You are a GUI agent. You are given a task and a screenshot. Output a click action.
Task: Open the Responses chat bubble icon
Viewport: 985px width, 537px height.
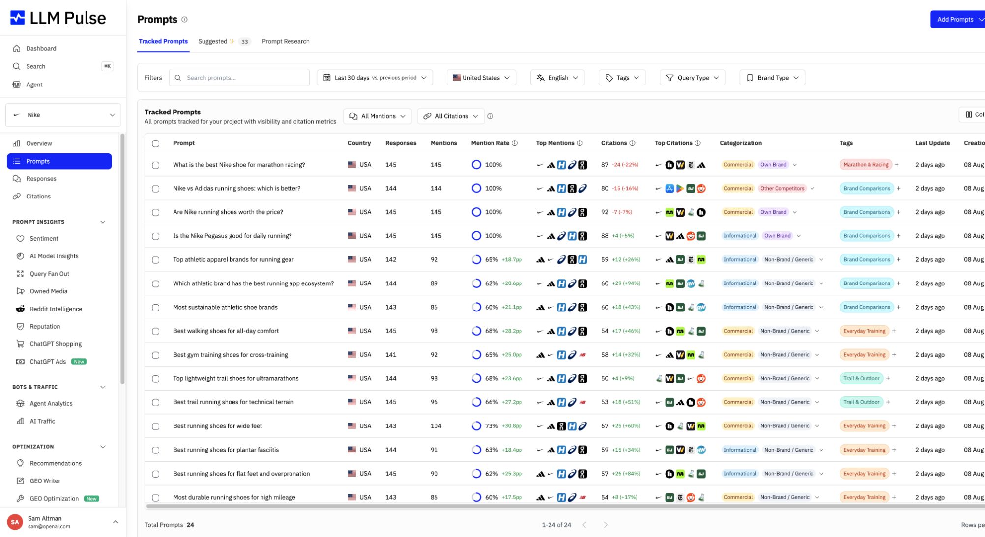click(x=17, y=179)
